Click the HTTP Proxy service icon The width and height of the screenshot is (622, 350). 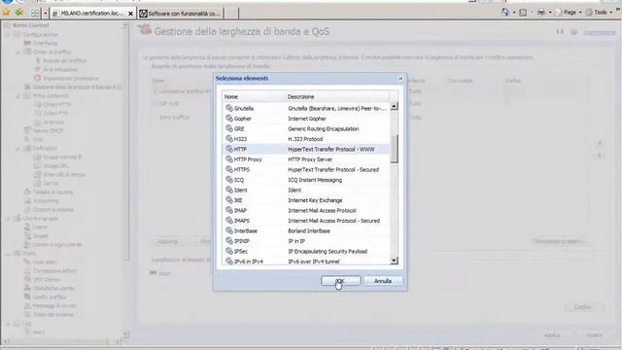[229, 159]
